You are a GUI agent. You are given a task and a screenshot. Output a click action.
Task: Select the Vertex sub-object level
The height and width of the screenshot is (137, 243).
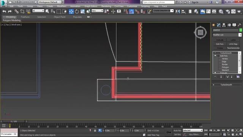point(225,59)
